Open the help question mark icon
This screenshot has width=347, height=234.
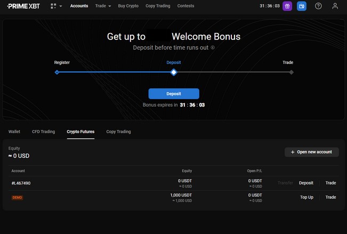click(318, 6)
